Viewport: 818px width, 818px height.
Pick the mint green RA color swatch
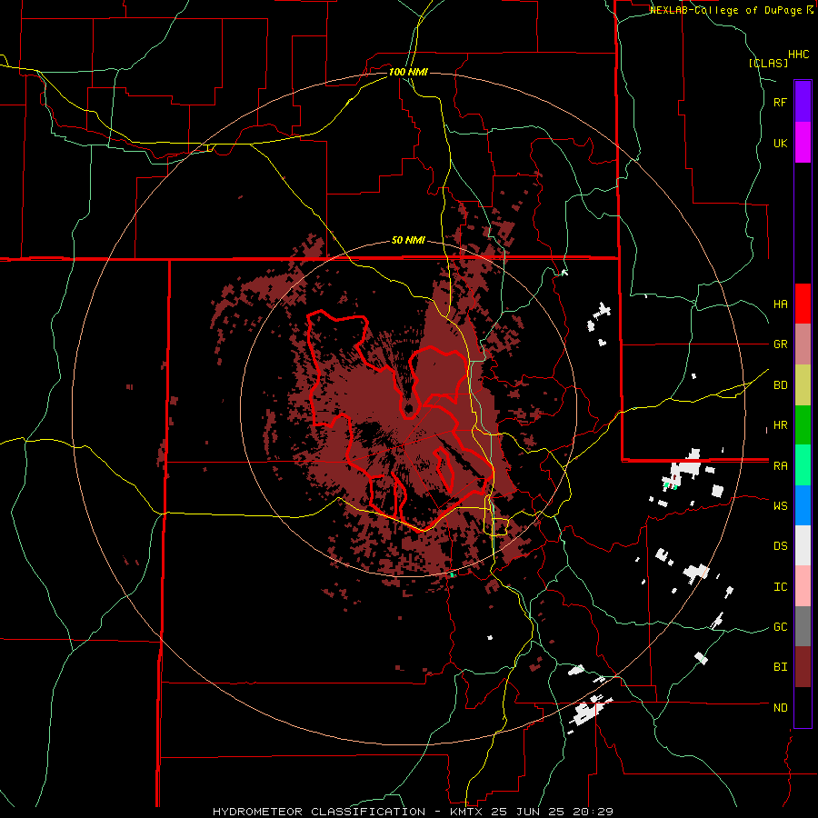(x=803, y=465)
